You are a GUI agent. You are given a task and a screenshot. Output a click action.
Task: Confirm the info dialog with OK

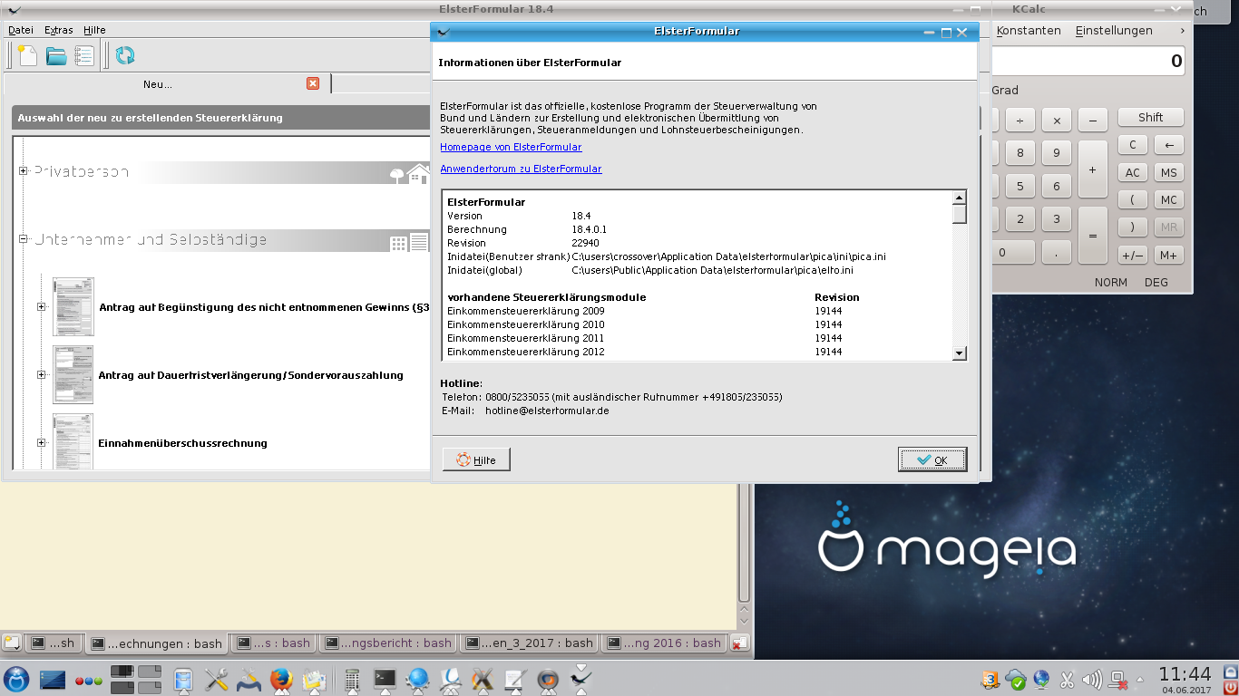pos(932,459)
